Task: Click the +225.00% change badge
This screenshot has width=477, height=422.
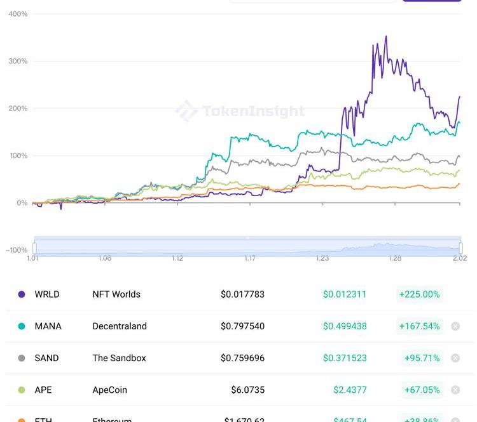Action: pos(419,294)
